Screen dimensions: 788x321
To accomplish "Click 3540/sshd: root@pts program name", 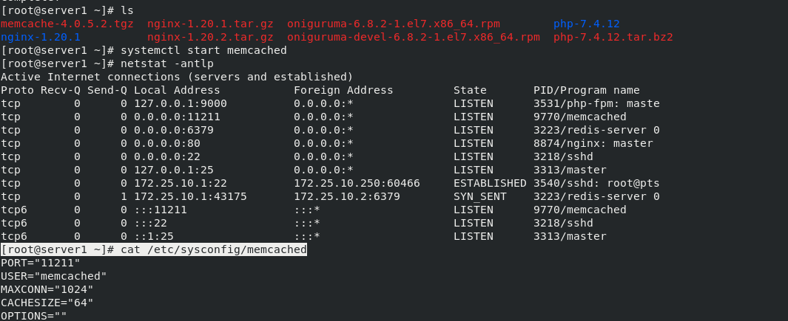I will pyautogui.click(x=596, y=183).
